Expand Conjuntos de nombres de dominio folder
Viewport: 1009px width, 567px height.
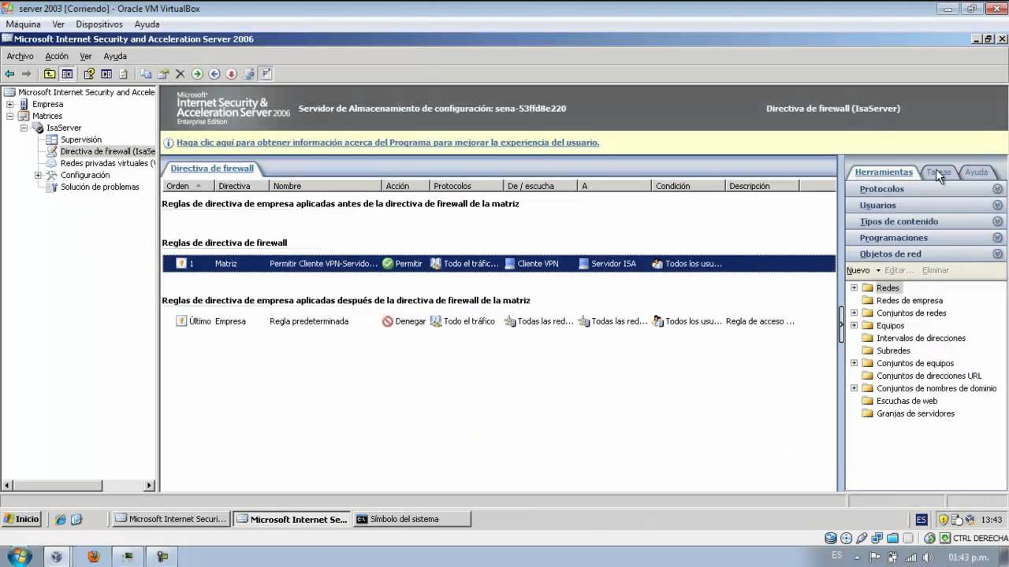click(x=854, y=388)
